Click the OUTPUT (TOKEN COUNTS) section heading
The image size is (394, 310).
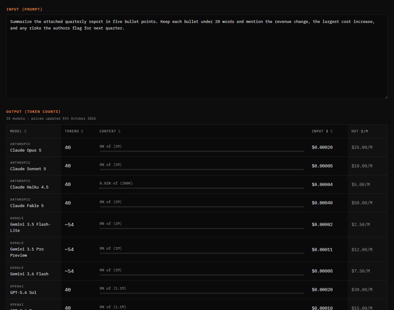pyautogui.click(x=33, y=112)
